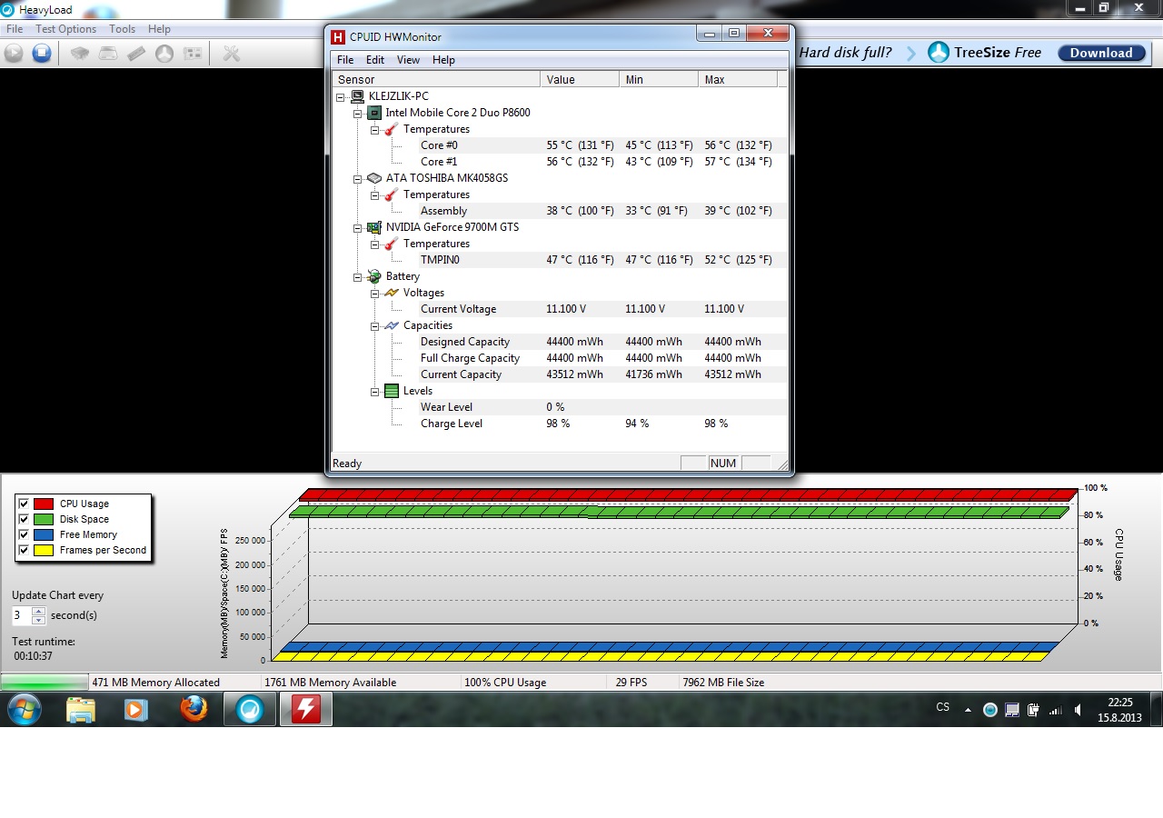The height and width of the screenshot is (818, 1163).
Task: Select the KLEJZLIK-PC computer icon in HWMonitor
Action: tap(358, 96)
